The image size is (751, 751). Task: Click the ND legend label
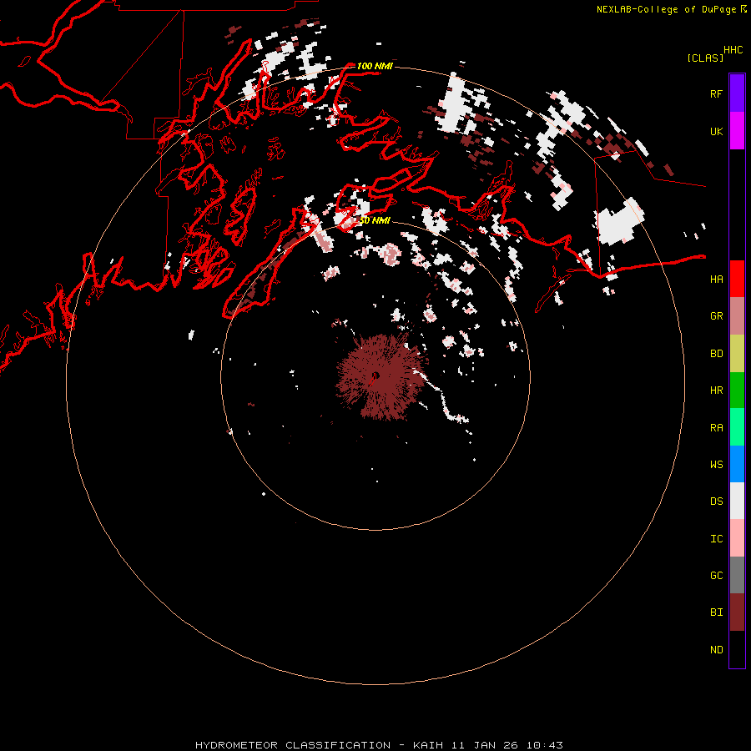pyautogui.click(x=716, y=649)
